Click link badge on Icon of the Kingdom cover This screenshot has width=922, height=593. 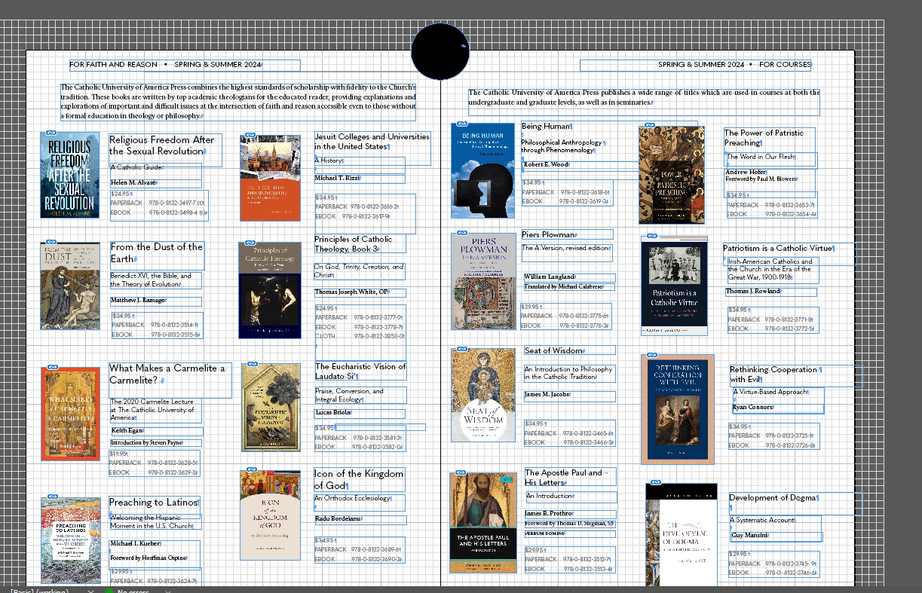coord(251,470)
